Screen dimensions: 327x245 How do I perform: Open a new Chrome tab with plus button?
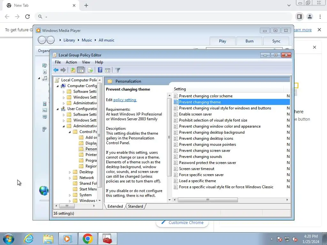tap(86, 5)
